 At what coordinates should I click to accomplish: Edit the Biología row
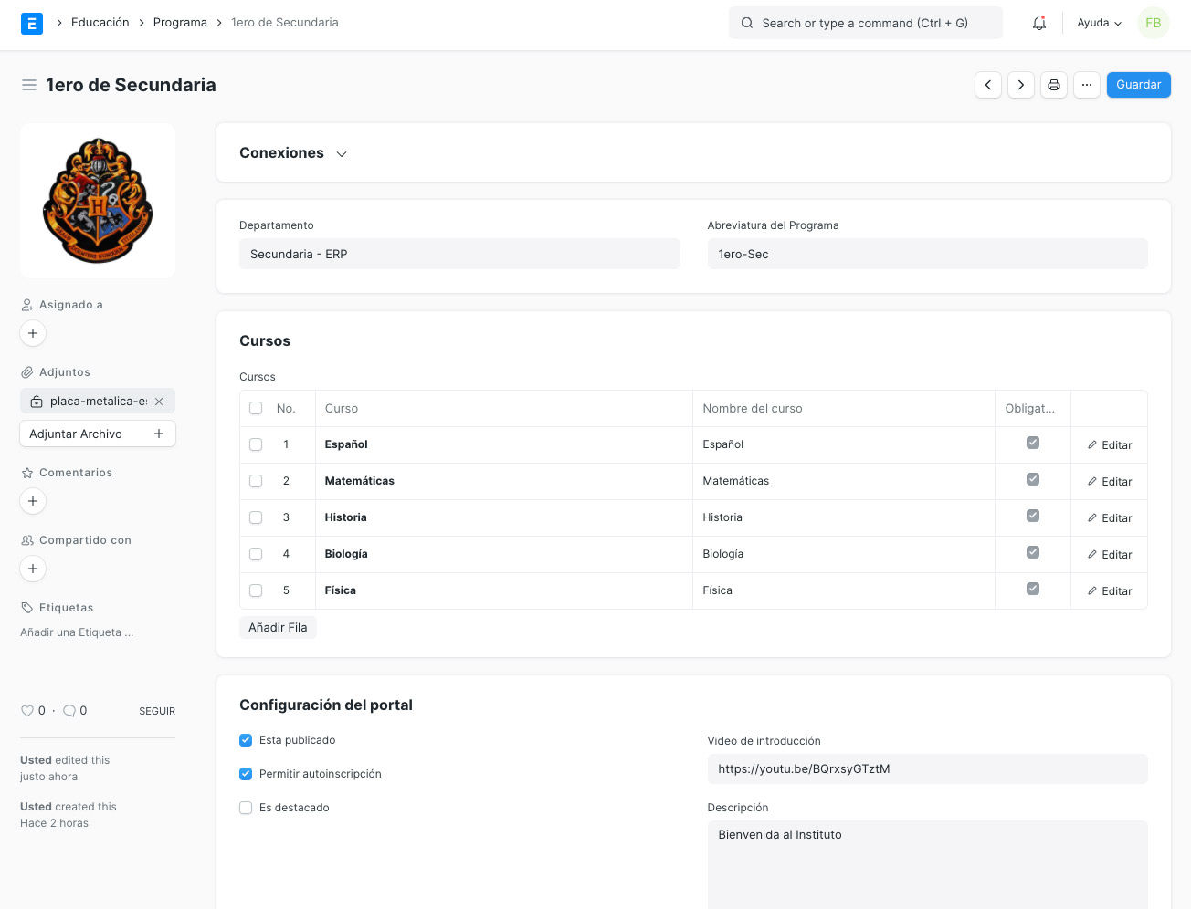1110,555
